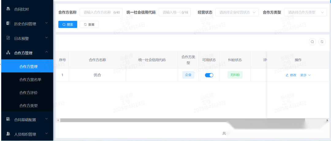
Task: Open the 合作方类型 dropdown
Action: tap(305, 12)
